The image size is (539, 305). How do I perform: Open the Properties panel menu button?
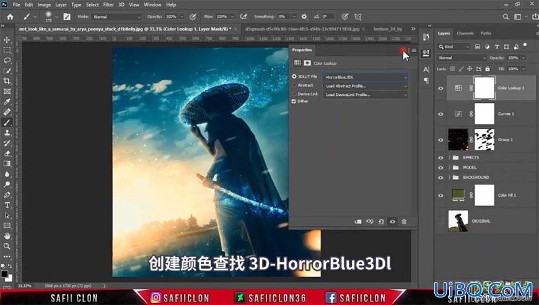tap(414, 51)
